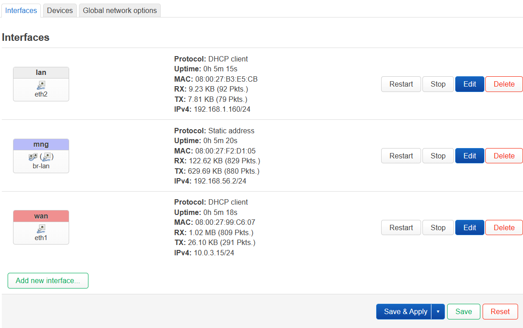
Task: Restart the lan interface
Action: click(x=401, y=84)
